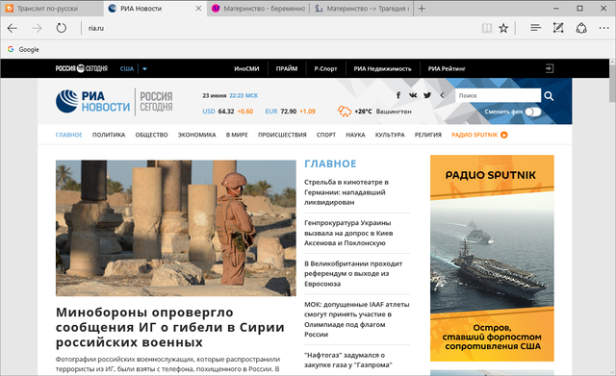
Task: Click Вашингтон weather city label
Action: click(394, 112)
